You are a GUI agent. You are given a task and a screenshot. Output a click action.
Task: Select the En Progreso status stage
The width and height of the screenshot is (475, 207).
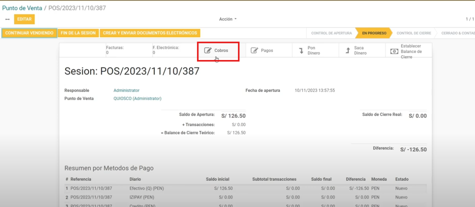point(374,33)
